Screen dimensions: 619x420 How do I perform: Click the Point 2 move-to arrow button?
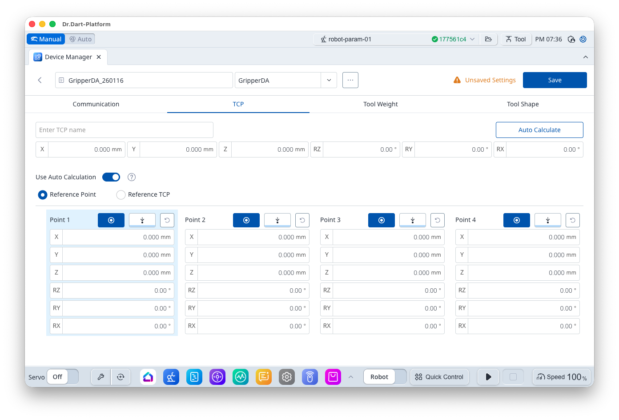277,220
